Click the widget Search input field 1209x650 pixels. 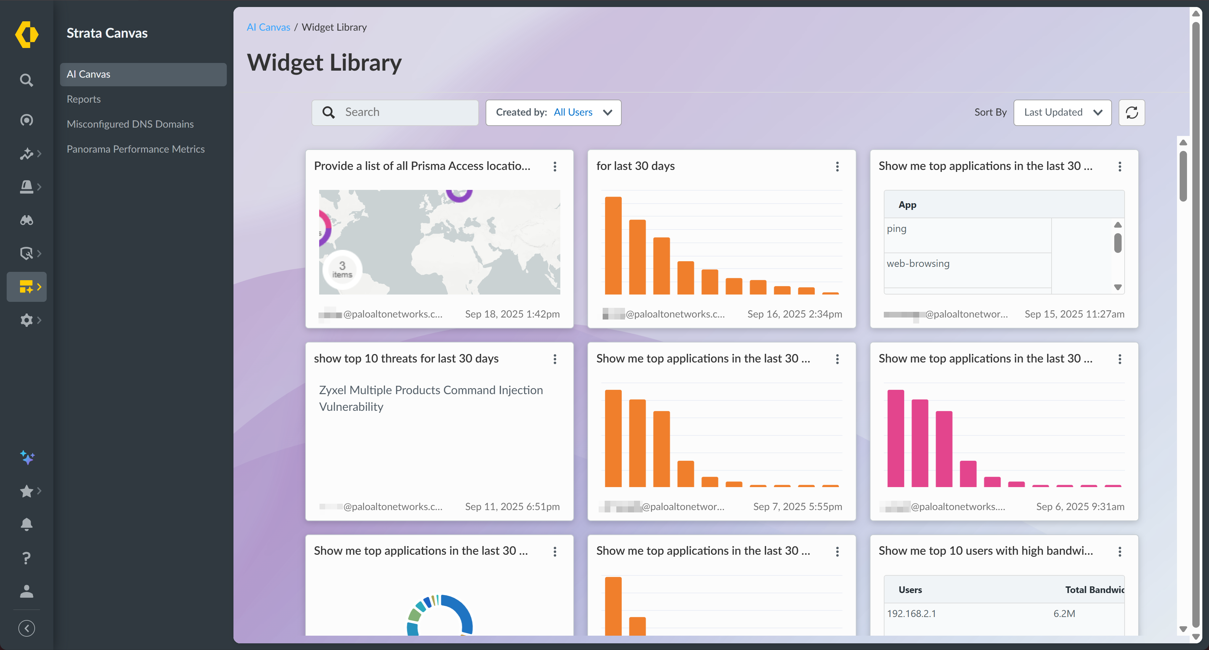pos(404,113)
